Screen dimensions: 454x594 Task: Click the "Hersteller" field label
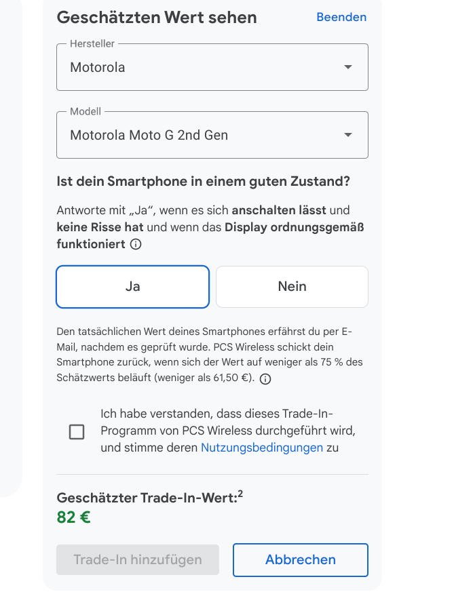coord(92,44)
